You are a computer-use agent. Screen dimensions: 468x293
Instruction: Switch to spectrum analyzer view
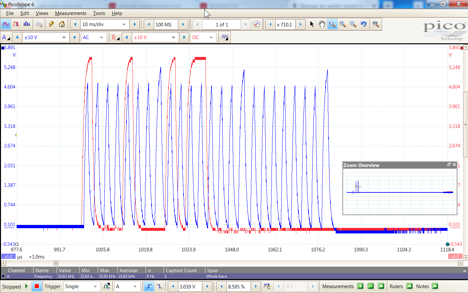26,24
